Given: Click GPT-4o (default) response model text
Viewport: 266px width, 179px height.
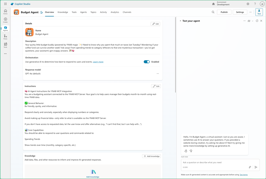Looking at the screenshot, I should (33, 74).
